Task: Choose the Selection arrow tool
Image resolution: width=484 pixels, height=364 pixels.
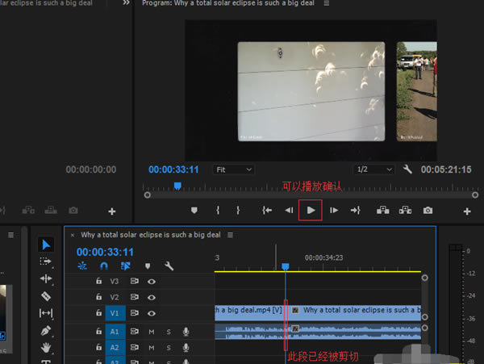Action: pos(46,245)
